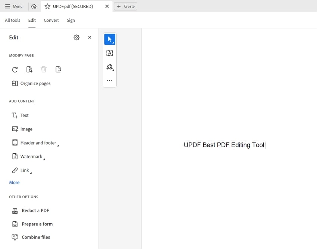This screenshot has height=249, width=317.
Task: Click the delete page trash icon
Action: (44, 70)
